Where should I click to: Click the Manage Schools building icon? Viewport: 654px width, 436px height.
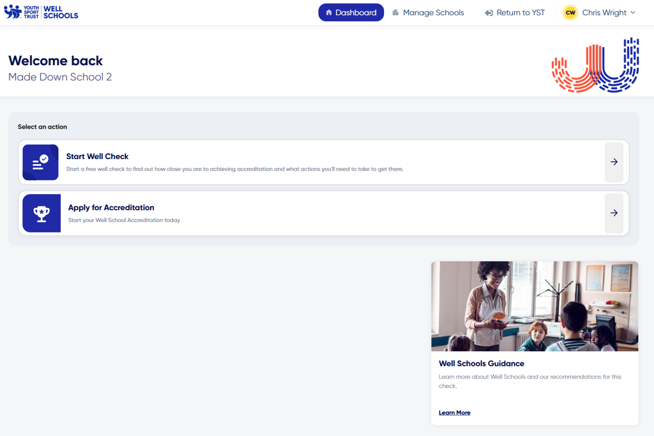pyautogui.click(x=396, y=12)
